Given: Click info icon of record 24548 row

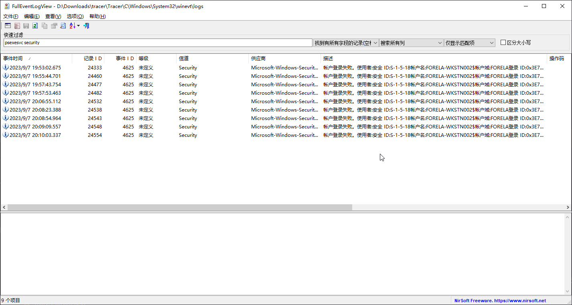Looking at the screenshot, I should click(x=6, y=126).
